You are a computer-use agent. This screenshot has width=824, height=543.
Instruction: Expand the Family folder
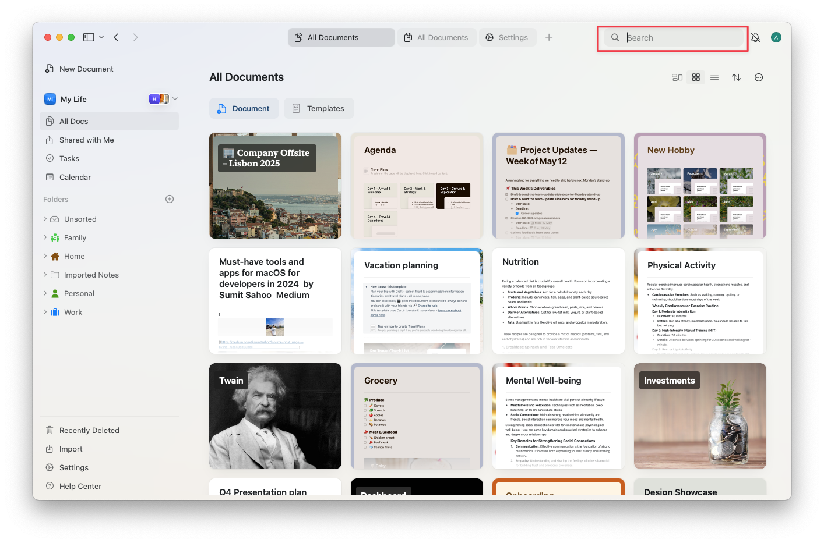click(45, 237)
